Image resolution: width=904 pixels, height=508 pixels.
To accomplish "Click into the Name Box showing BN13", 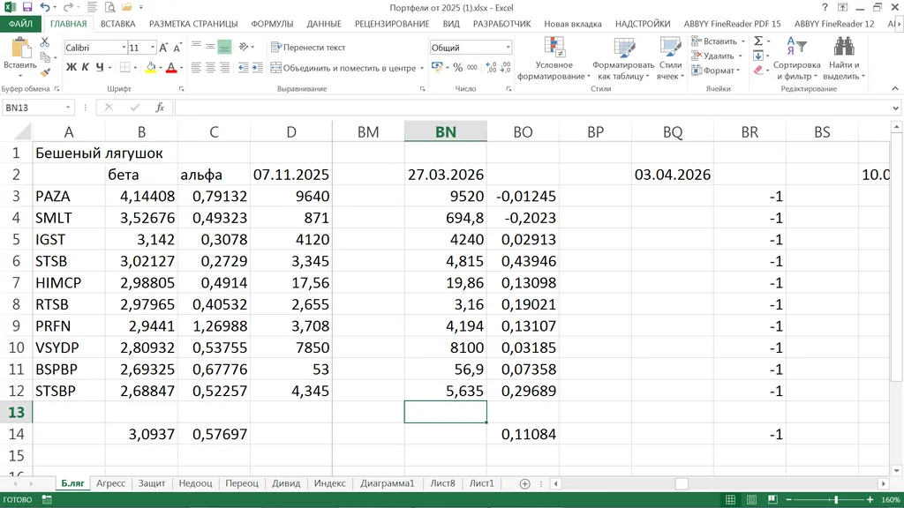I will click(34, 108).
